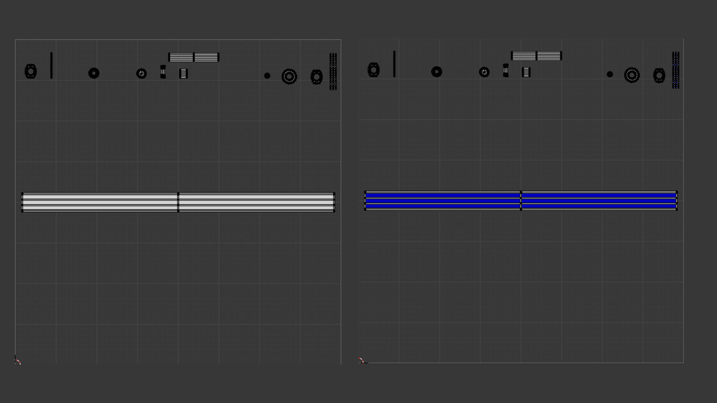717x403 pixels.
Task: Click the spool-shaped island in right UV layout
Action: click(506, 70)
